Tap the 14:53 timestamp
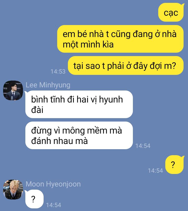 tap(58, 71)
